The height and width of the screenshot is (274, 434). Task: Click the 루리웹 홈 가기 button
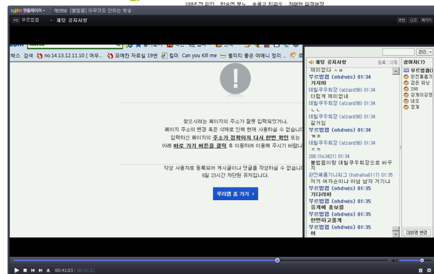click(235, 194)
